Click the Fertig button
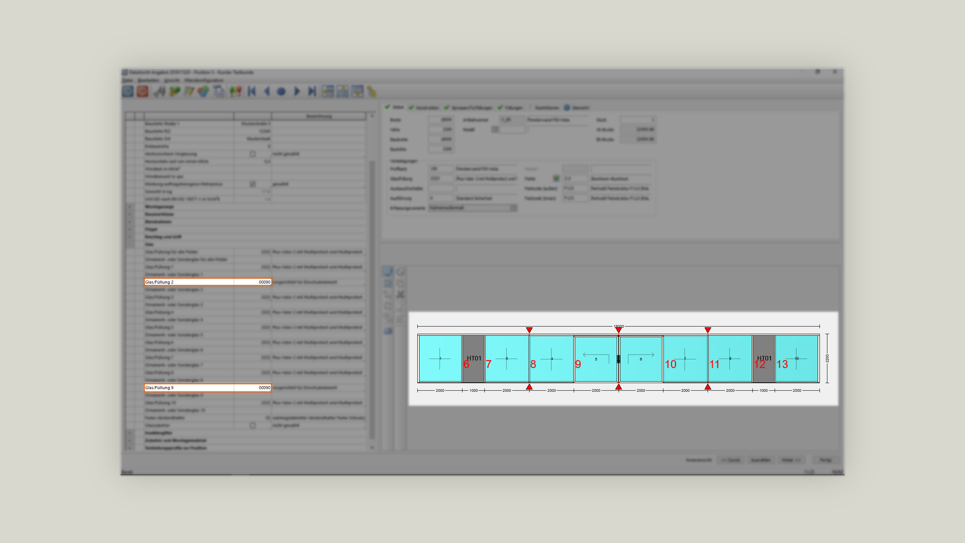This screenshot has width=965, height=543. click(825, 460)
